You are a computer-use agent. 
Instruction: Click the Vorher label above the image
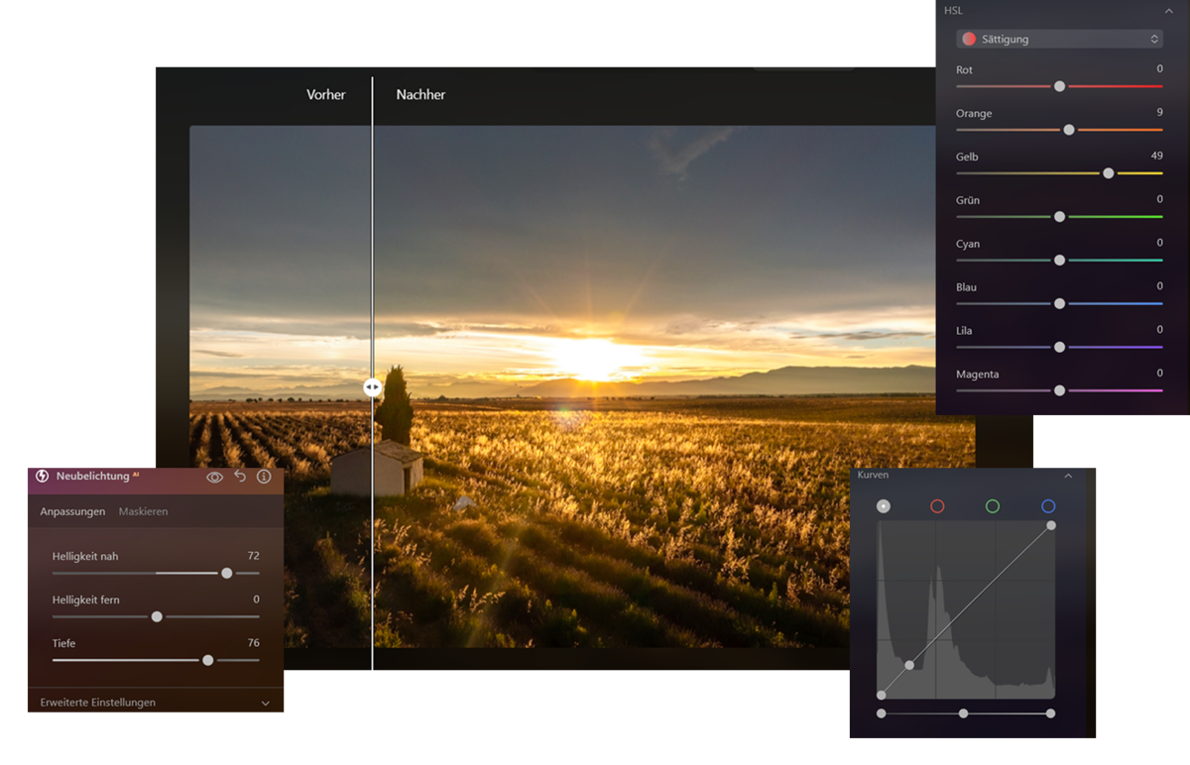point(326,94)
